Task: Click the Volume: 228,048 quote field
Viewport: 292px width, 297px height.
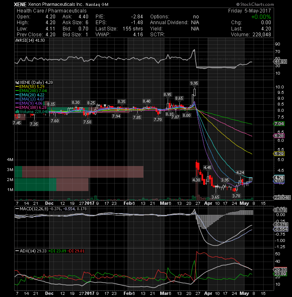Action: (x=251, y=35)
